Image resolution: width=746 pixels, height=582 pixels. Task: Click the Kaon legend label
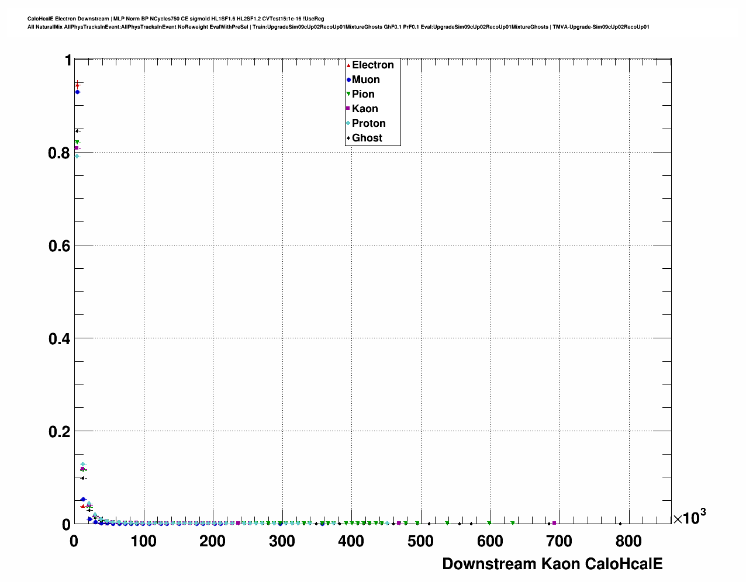click(365, 109)
